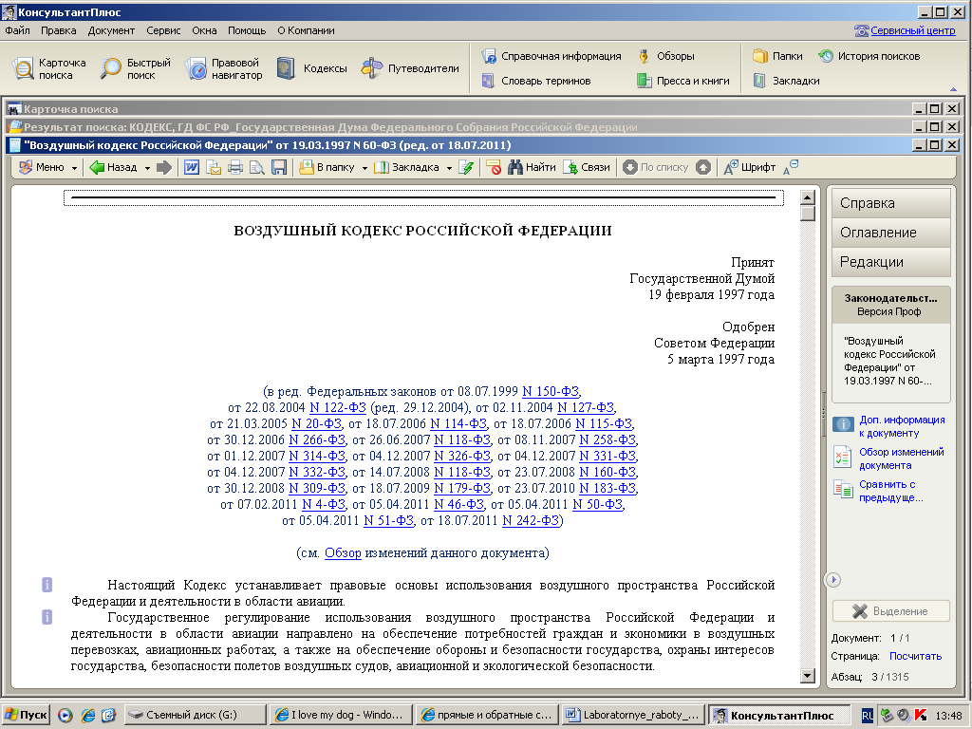Screen dimensions: 972x729
Task: Switch to Laboratornye_raboty taskbar window
Action: [633, 715]
